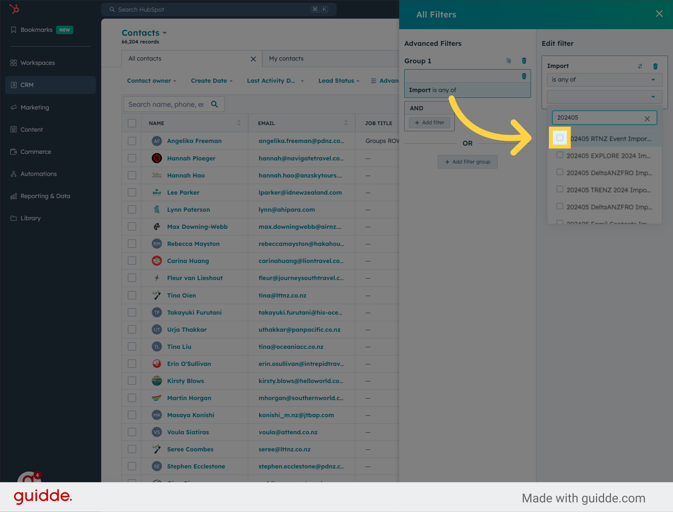
Task: Click the HubSpot sprocket logo
Action: pos(14,9)
